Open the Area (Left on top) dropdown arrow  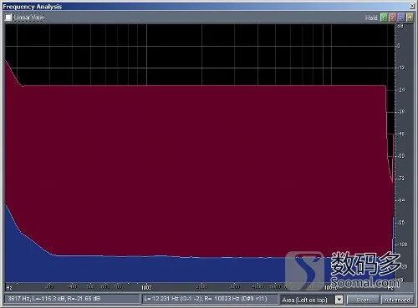[x=339, y=300]
